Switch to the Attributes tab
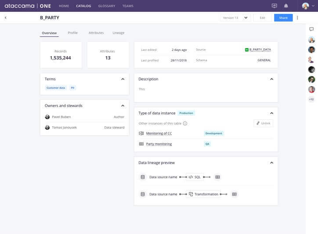The image size is (318, 234). pyautogui.click(x=96, y=33)
